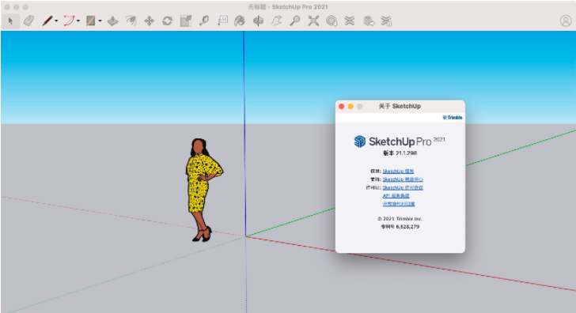Viewport: 576px width, 313px height.
Task: Open the Extension Warehouse
Action: (x=350, y=21)
